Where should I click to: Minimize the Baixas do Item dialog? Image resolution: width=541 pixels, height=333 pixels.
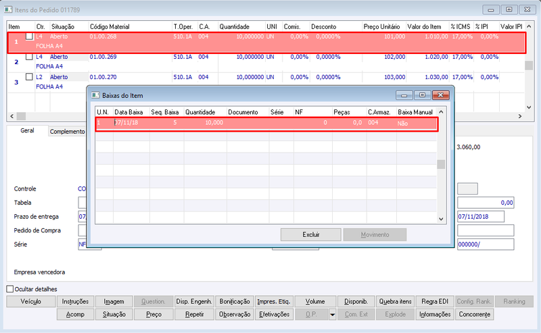point(404,95)
